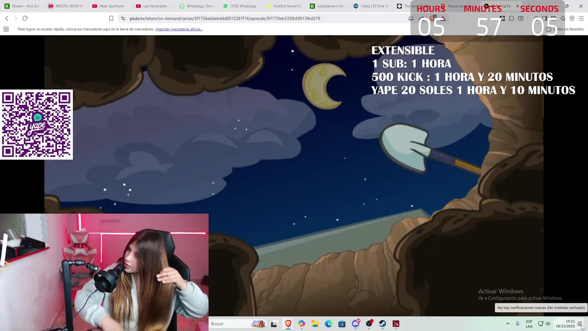Screen dimensions: 588x331
Task: Open Microsoft Edge from the taskbar
Action: 328,324
